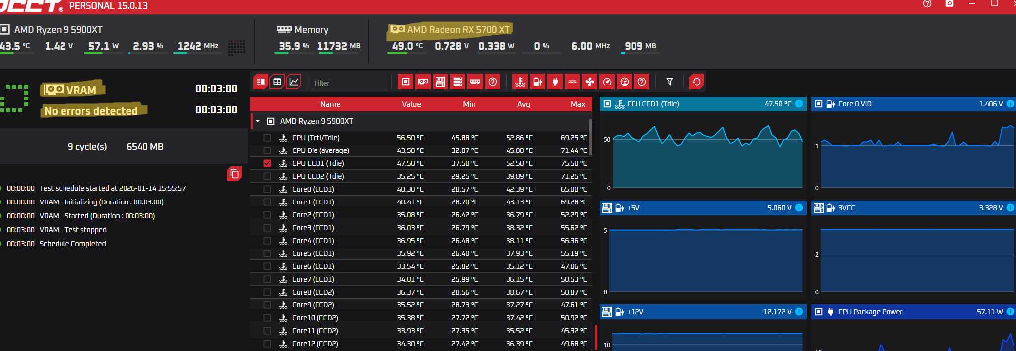Image resolution: width=1016 pixels, height=351 pixels.
Task: Toggle other sensor type question filter
Action: (x=642, y=82)
